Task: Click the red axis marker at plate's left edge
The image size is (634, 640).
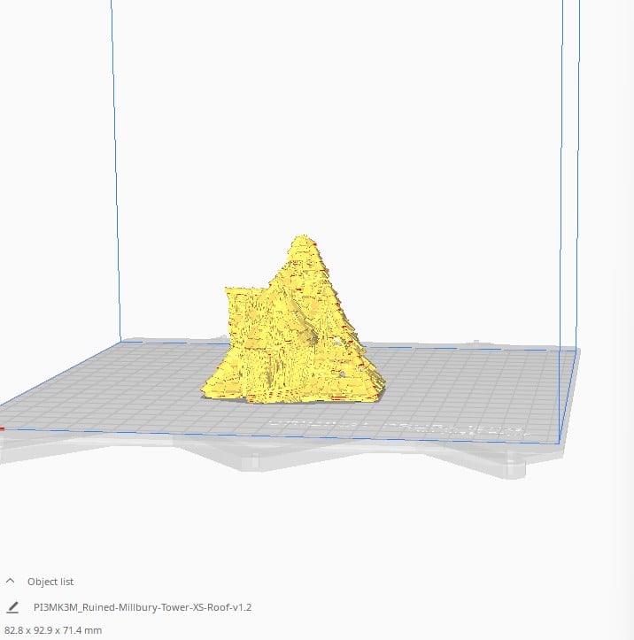Action: click(x=2, y=429)
